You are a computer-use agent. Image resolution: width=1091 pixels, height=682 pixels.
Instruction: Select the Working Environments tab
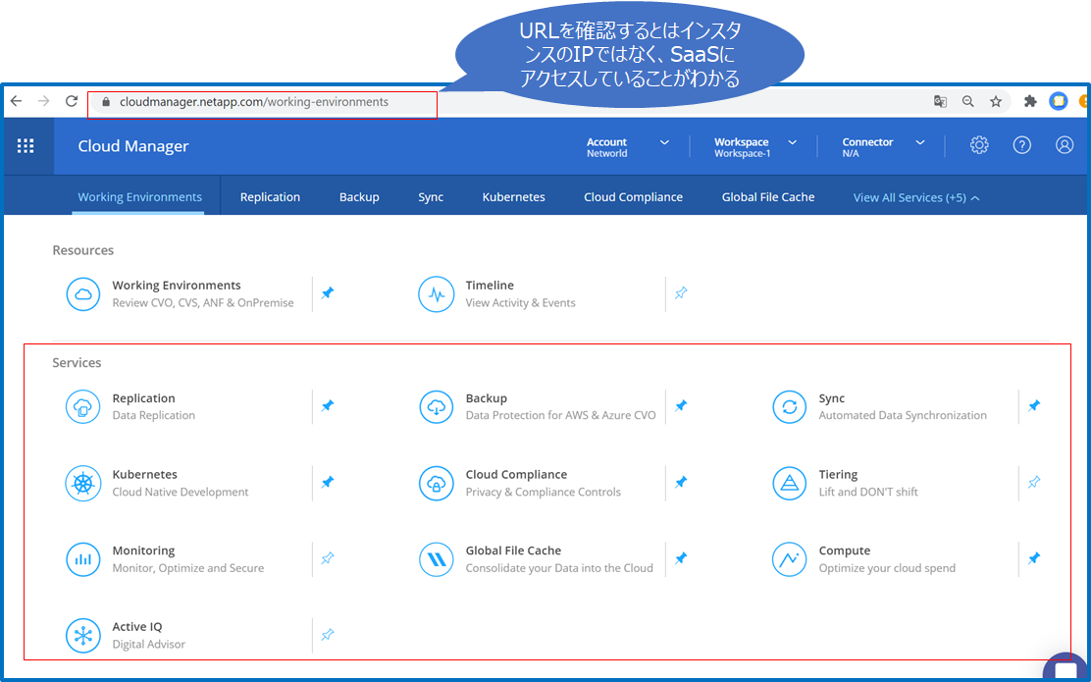pos(140,197)
